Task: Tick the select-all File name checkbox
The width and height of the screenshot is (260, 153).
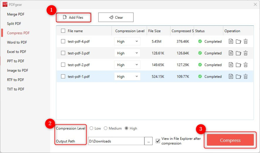Action: [63, 31]
